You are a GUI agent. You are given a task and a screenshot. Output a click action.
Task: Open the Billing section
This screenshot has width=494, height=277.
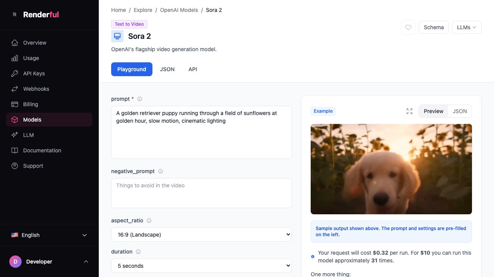[x=30, y=104]
